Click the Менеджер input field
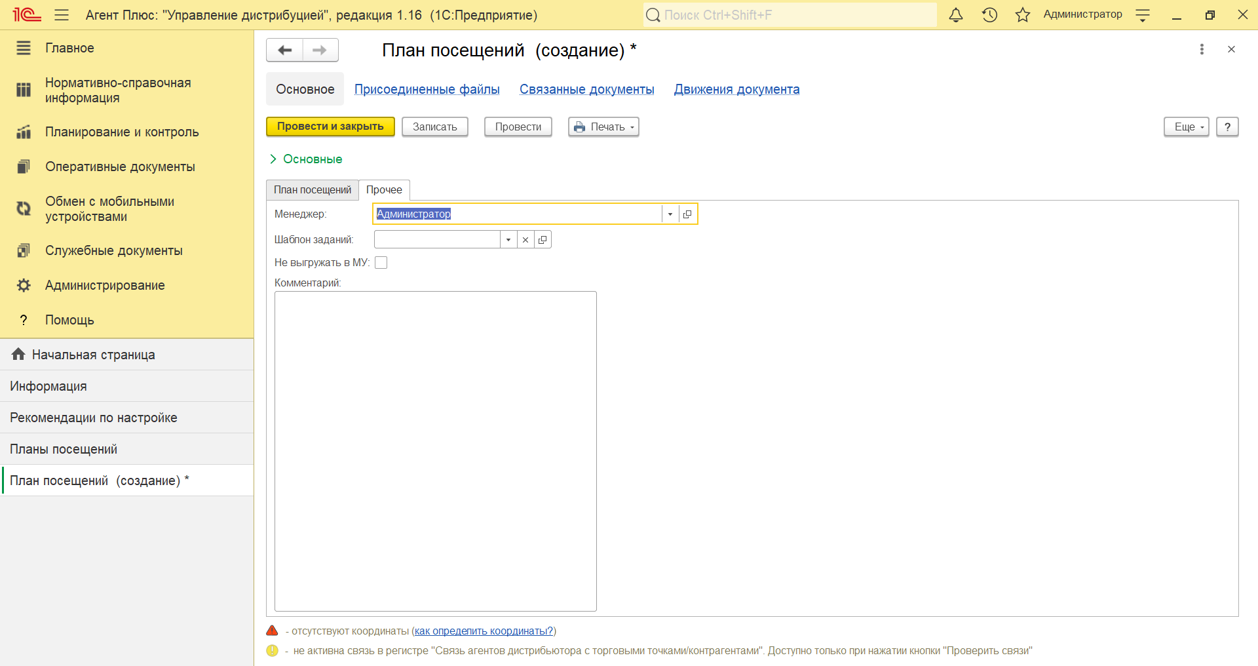 coord(518,214)
